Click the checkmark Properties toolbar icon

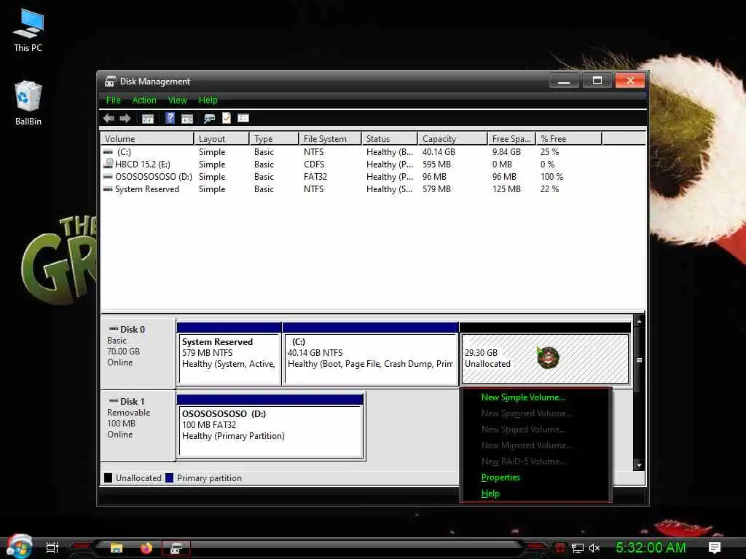tap(227, 118)
